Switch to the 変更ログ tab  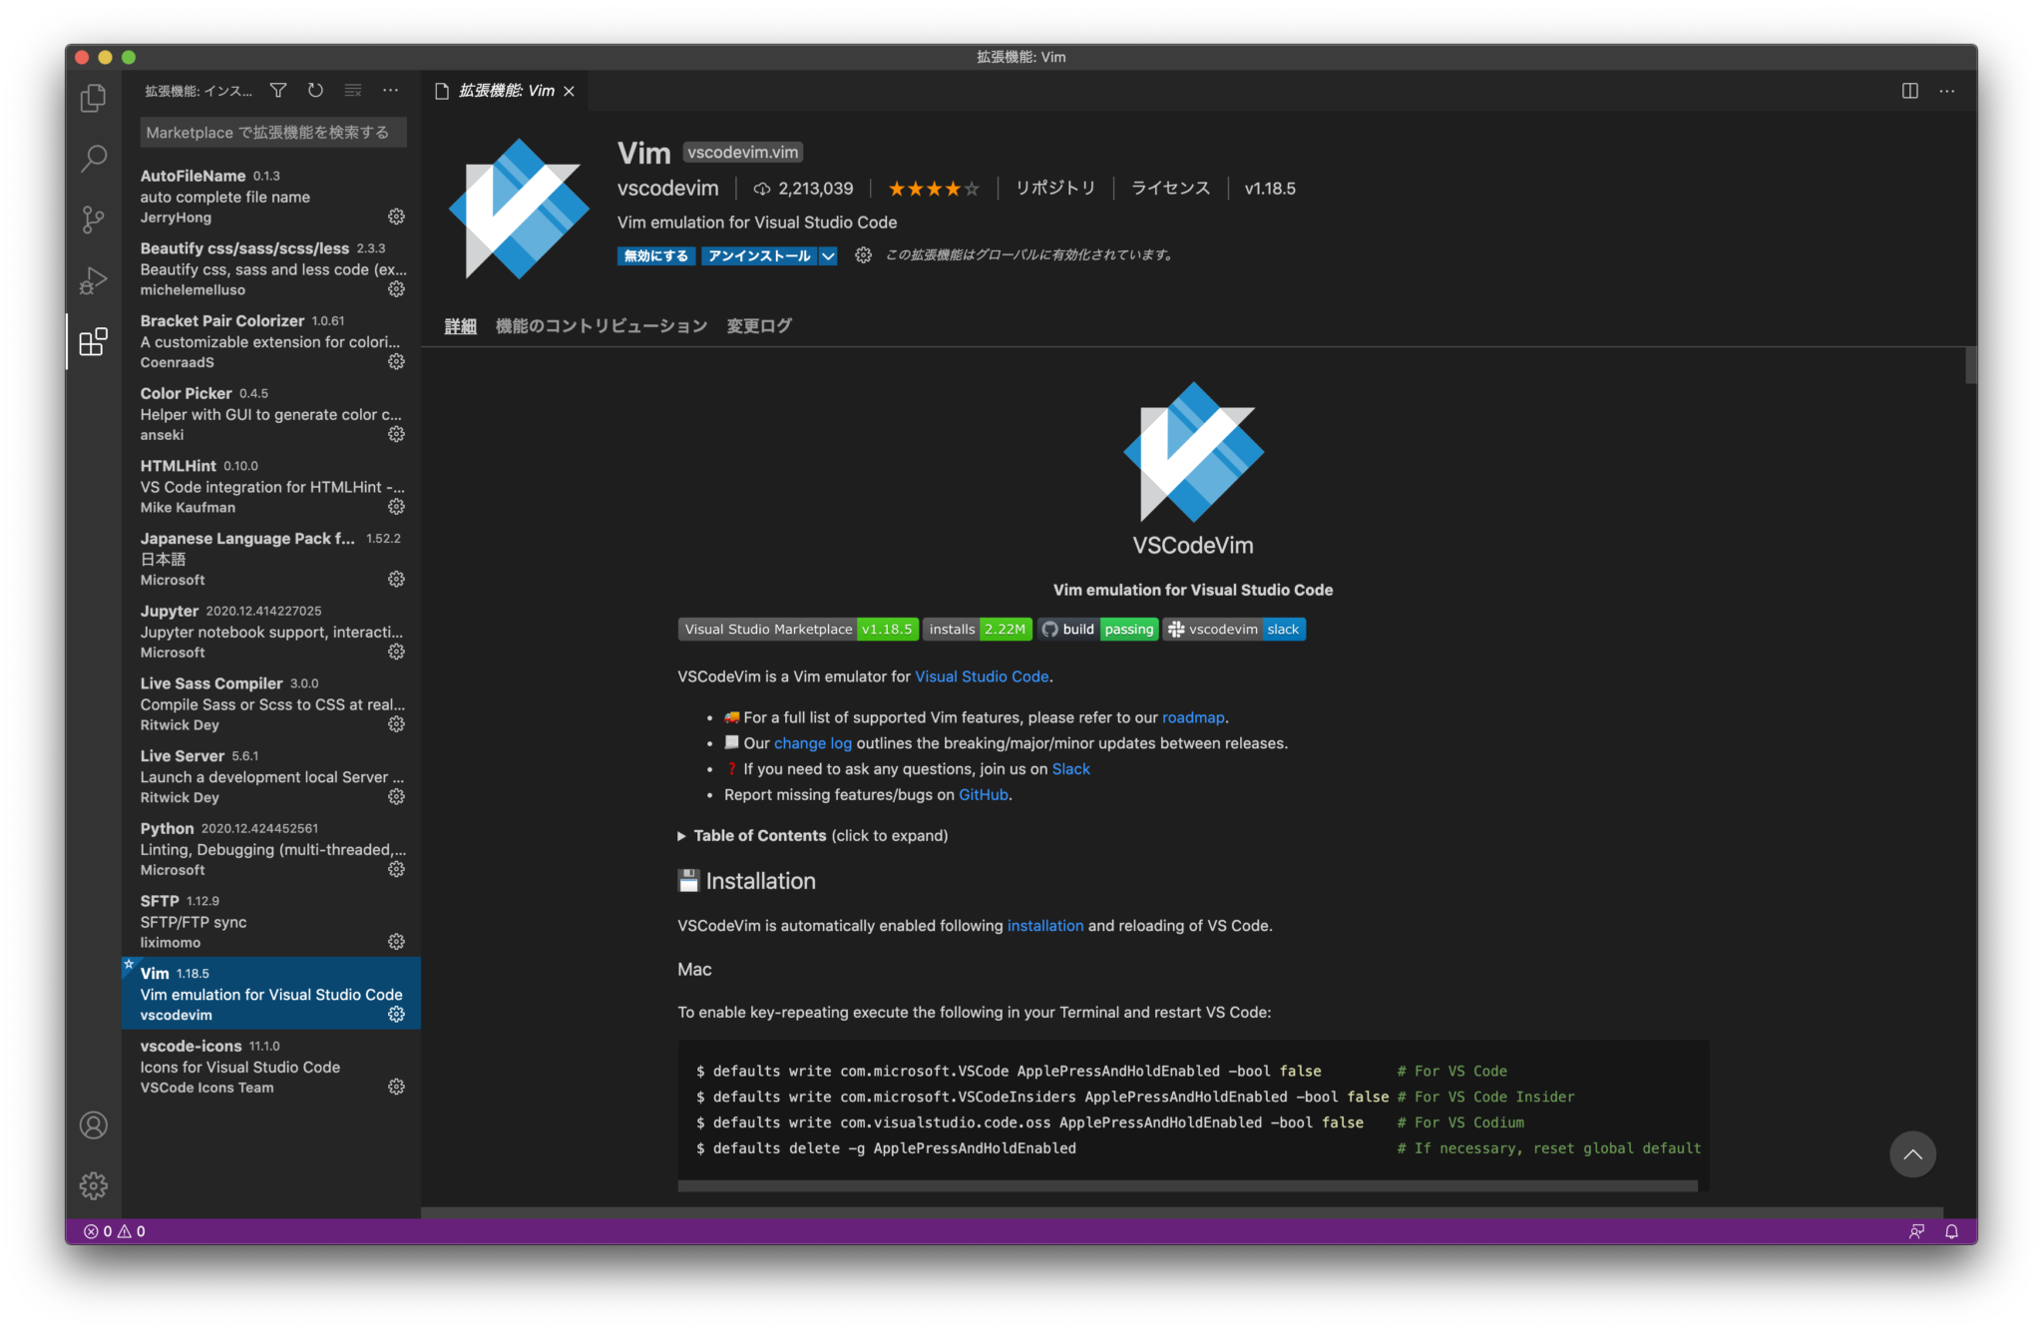(x=758, y=325)
